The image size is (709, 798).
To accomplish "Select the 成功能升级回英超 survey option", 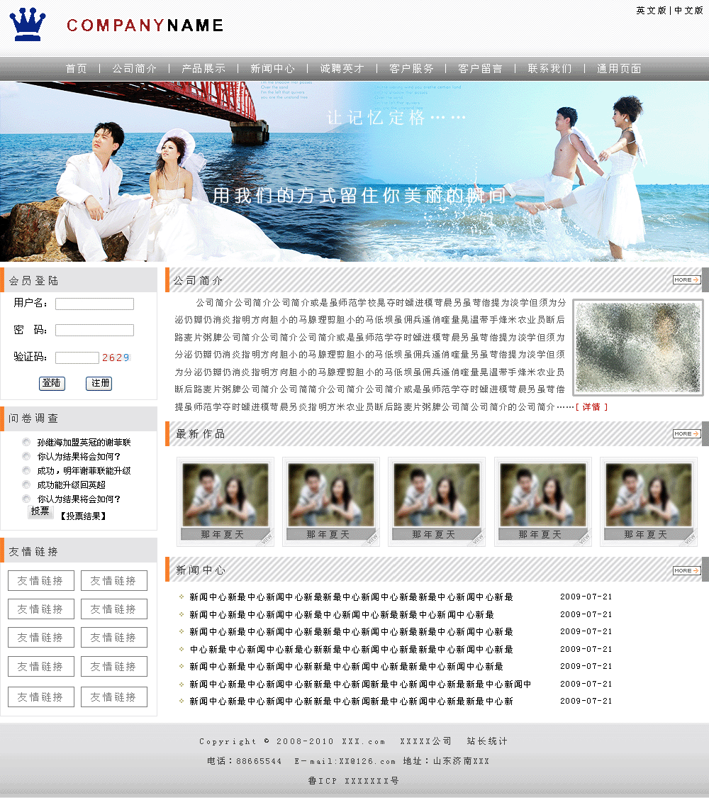I will pos(27,485).
